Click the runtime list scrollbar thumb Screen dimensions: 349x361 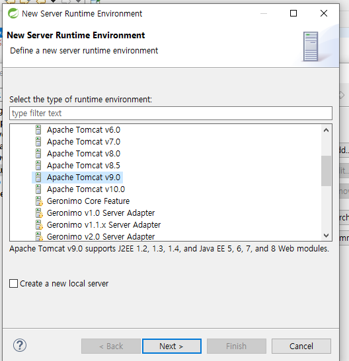click(326, 170)
